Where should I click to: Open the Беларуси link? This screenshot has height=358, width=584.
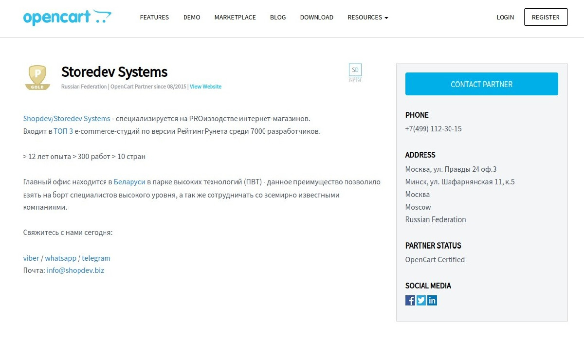pyautogui.click(x=129, y=182)
